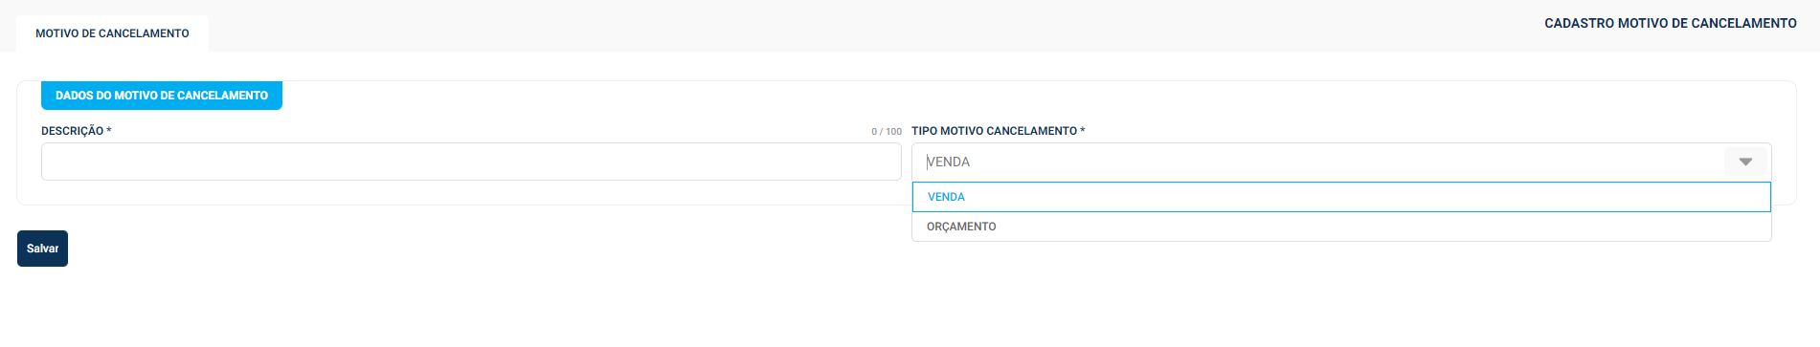Click the Tipo Motivo Cancelamento label

point(994,131)
